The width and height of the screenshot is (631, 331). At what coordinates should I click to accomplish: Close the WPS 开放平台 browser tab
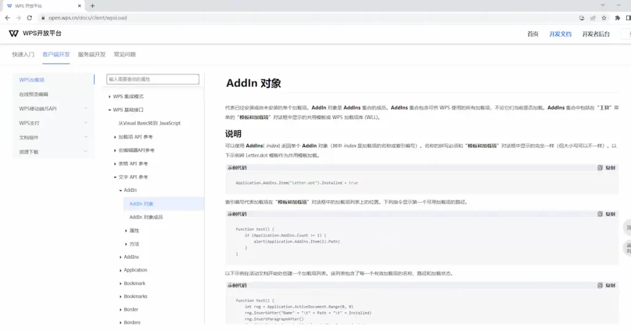[79, 6]
